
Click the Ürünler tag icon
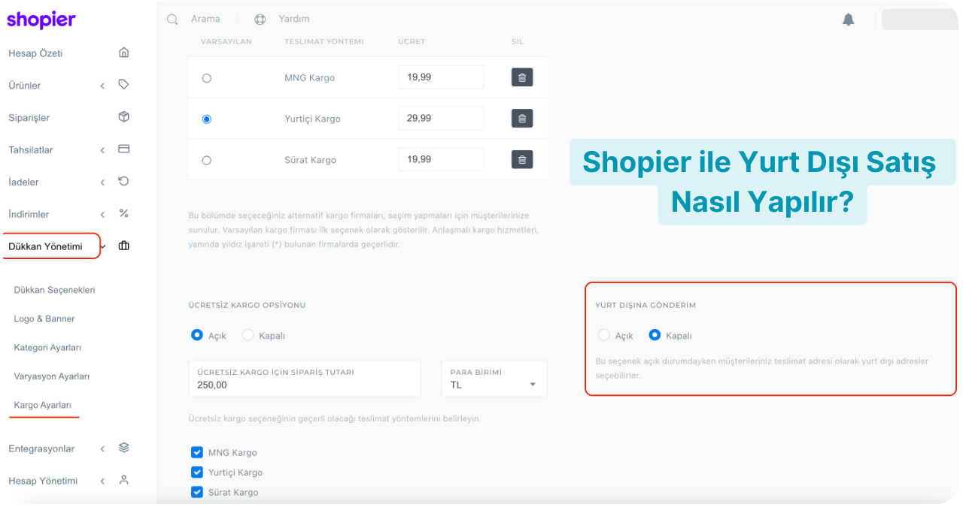(x=124, y=85)
